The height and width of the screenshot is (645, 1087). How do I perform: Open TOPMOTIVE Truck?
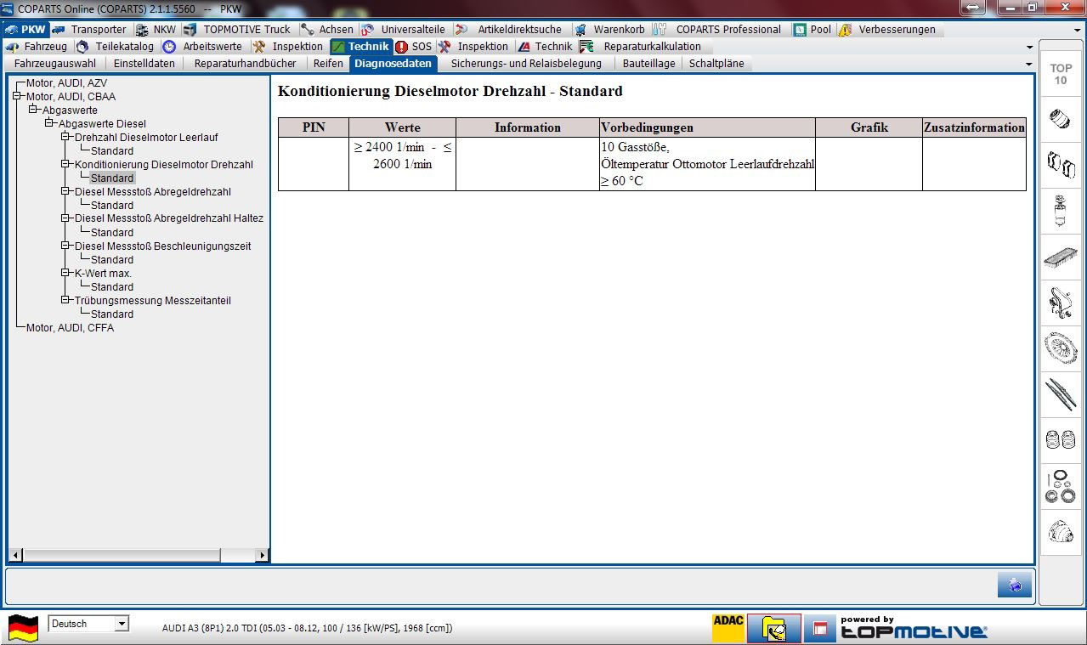coord(237,30)
